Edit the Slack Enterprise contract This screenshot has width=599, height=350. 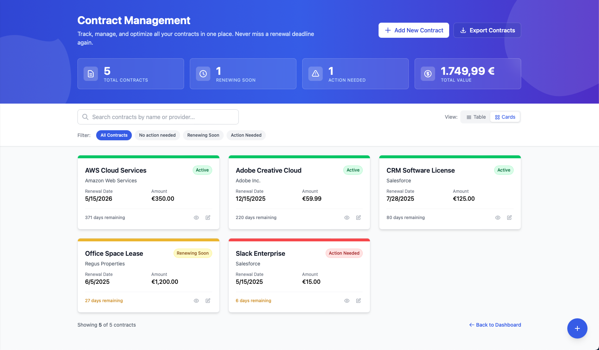358,301
